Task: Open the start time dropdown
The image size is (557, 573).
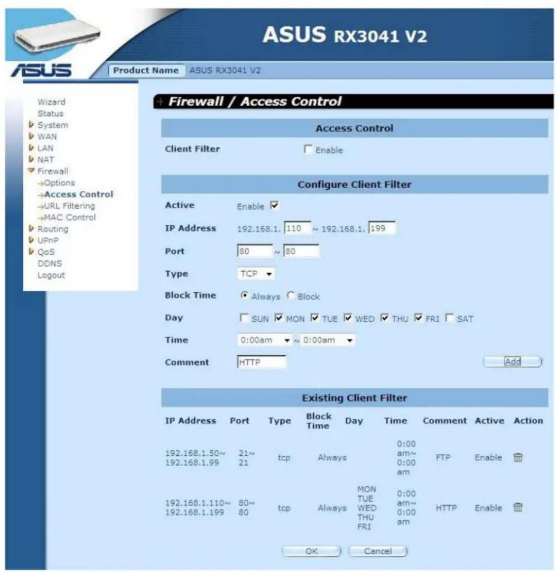Action: tap(265, 340)
